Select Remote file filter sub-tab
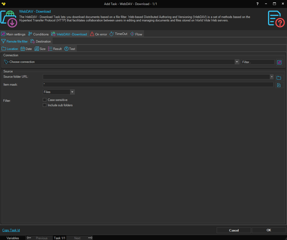This screenshot has width=287, height=240. pyautogui.click(x=15, y=41)
